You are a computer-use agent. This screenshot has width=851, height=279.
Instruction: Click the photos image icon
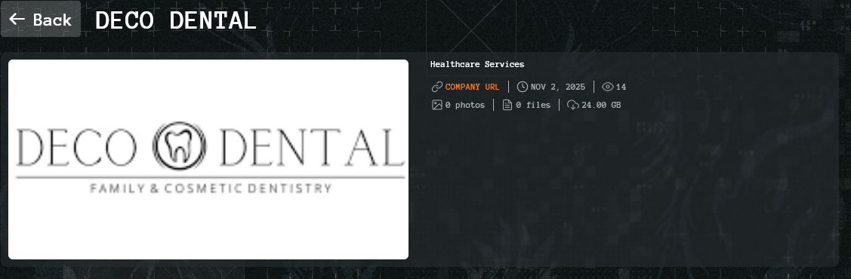pos(437,105)
